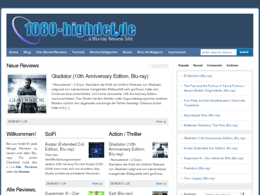Viewport: 260px width, 195px height.
Task: Select the second Neue Reviews slider dot
Action: coord(153,66)
